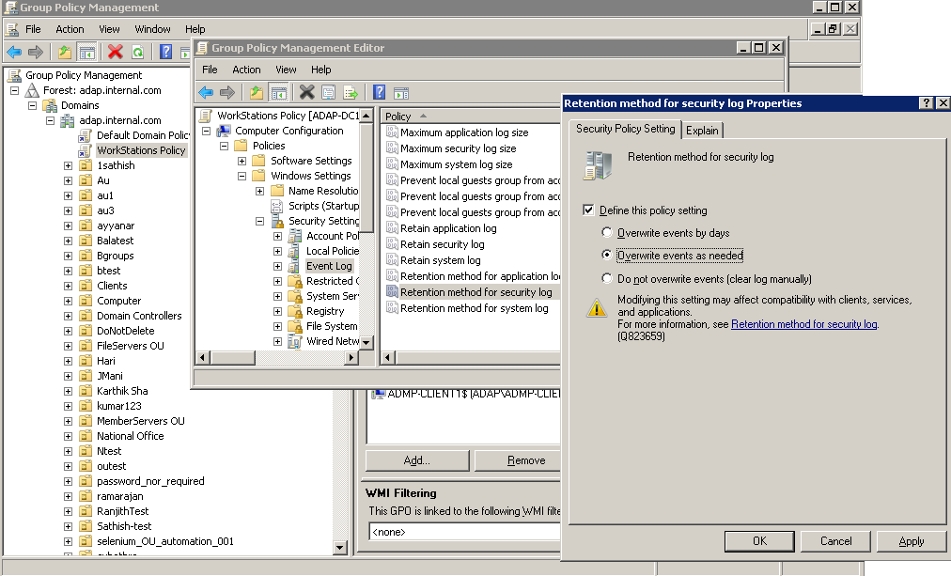The height and width of the screenshot is (576, 951).
Task: Click the Add button below the list
Action: (x=416, y=459)
